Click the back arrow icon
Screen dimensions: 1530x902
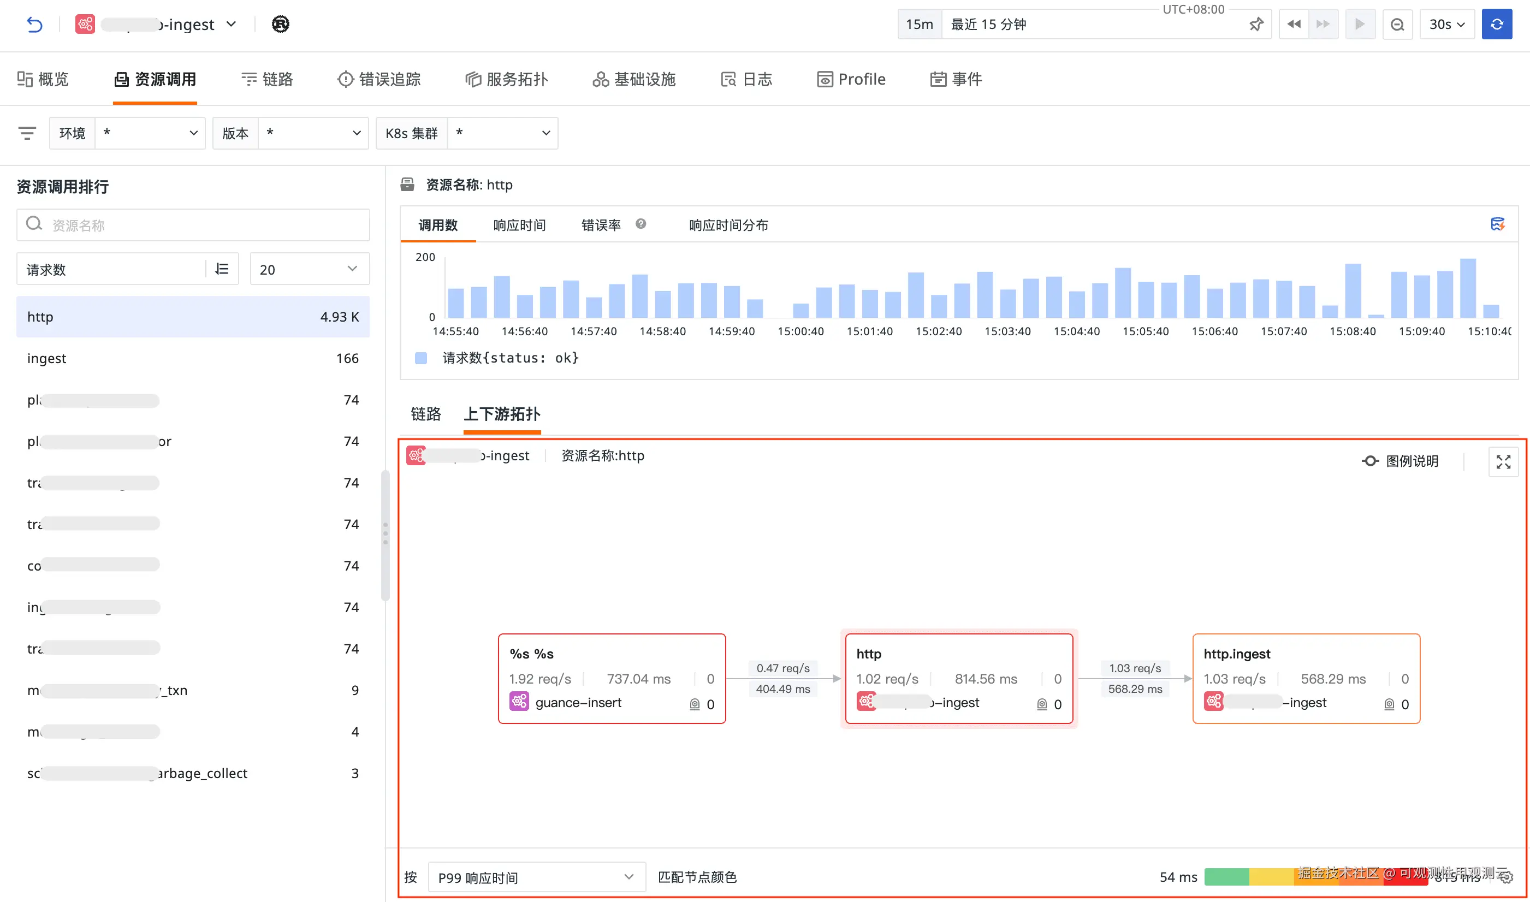(x=34, y=25)
